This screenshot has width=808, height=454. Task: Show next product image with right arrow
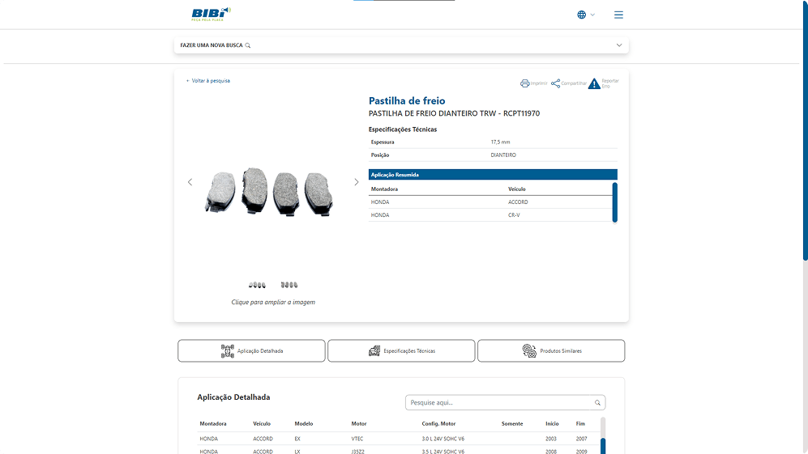357,182
